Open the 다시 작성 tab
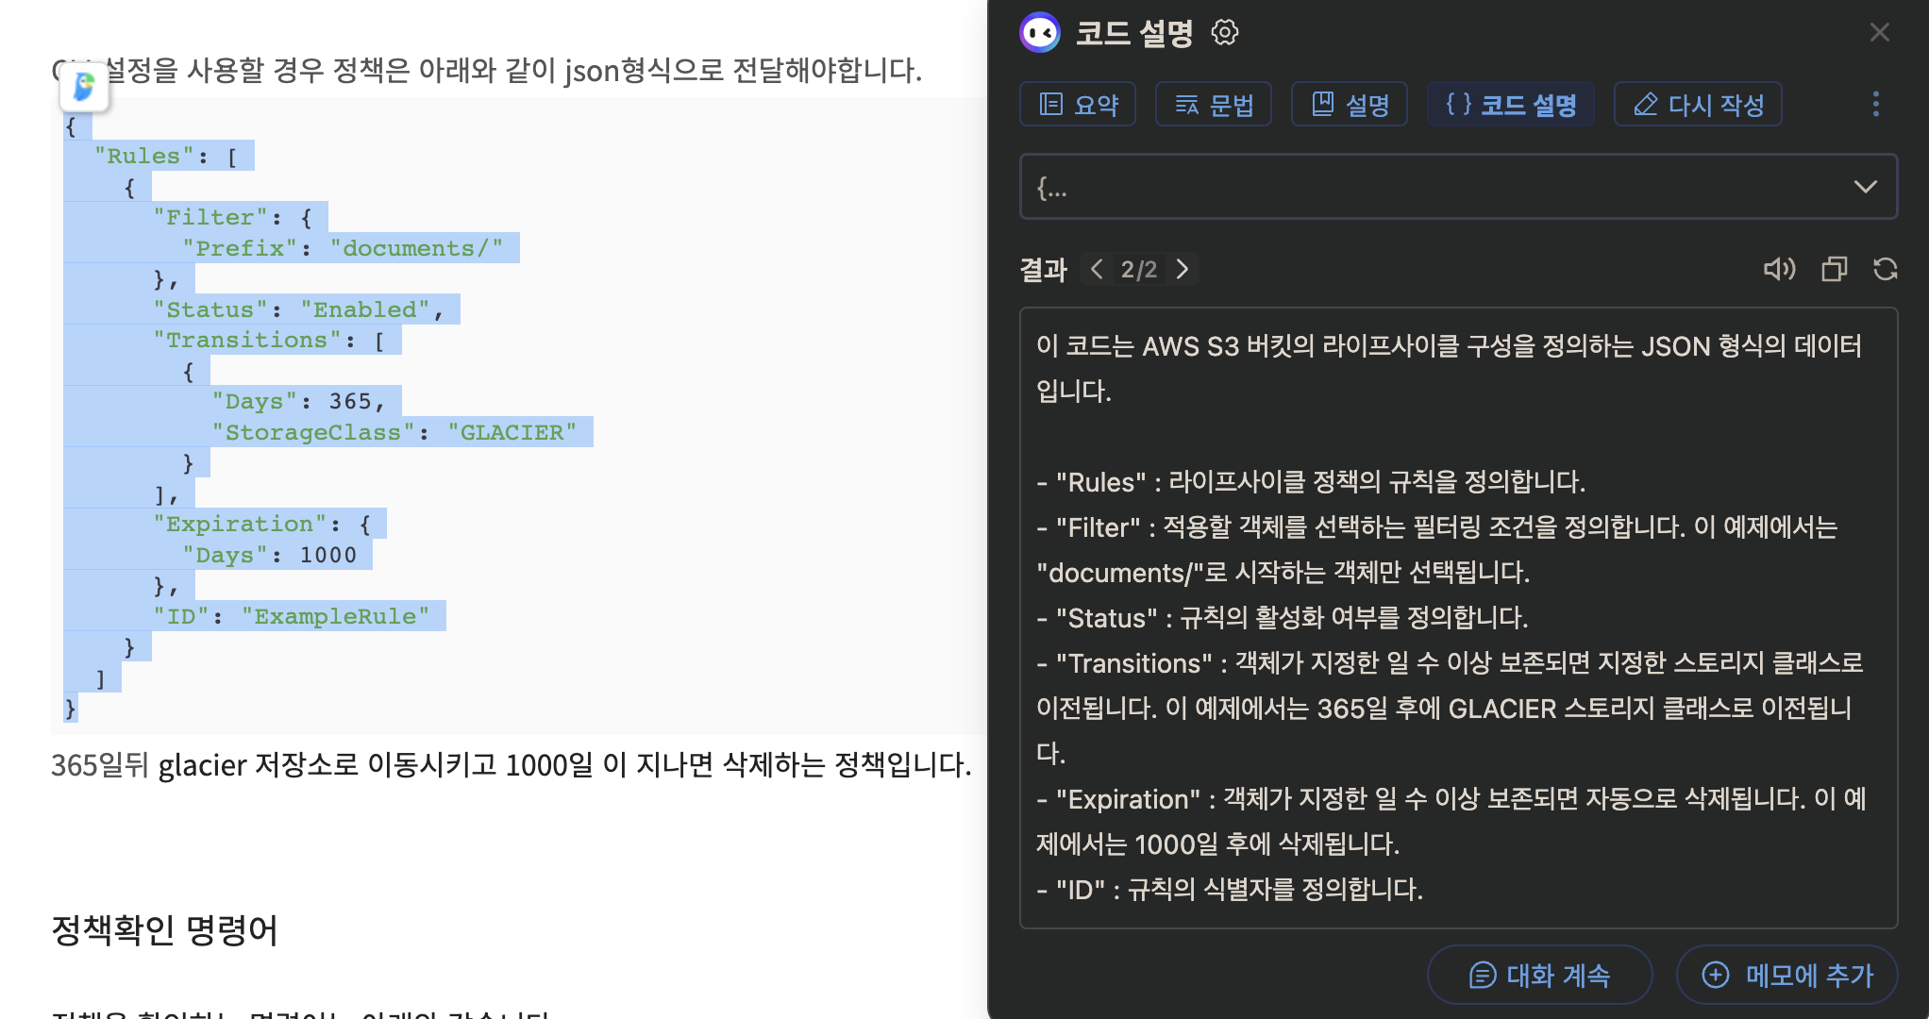Screen dimensions: 1929x1019 (1698, 104)
